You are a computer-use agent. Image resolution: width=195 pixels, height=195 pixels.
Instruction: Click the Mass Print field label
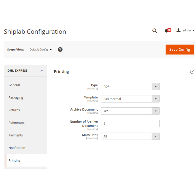pos(90,135)
